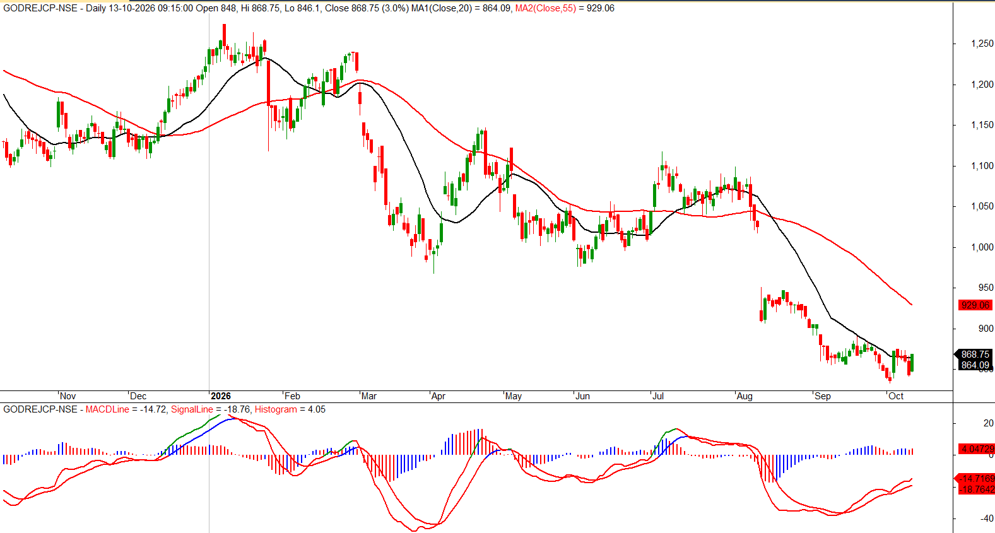The height and width of the screenshot is (533, 995).
Task: Click the red 929.06 marker on price axis
Action: pos(975,305)
